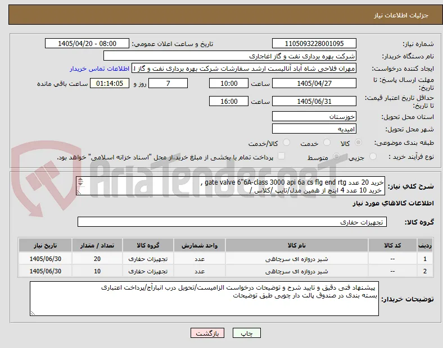
Task: Click the response deadline date 1405/04/27
Action: coord(314,83)
